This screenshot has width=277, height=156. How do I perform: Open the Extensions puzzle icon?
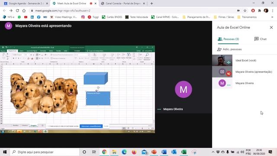[x=259, y=10]
